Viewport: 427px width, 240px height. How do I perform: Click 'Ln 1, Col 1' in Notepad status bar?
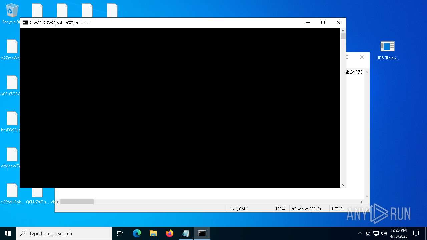(x=239, y=209)
